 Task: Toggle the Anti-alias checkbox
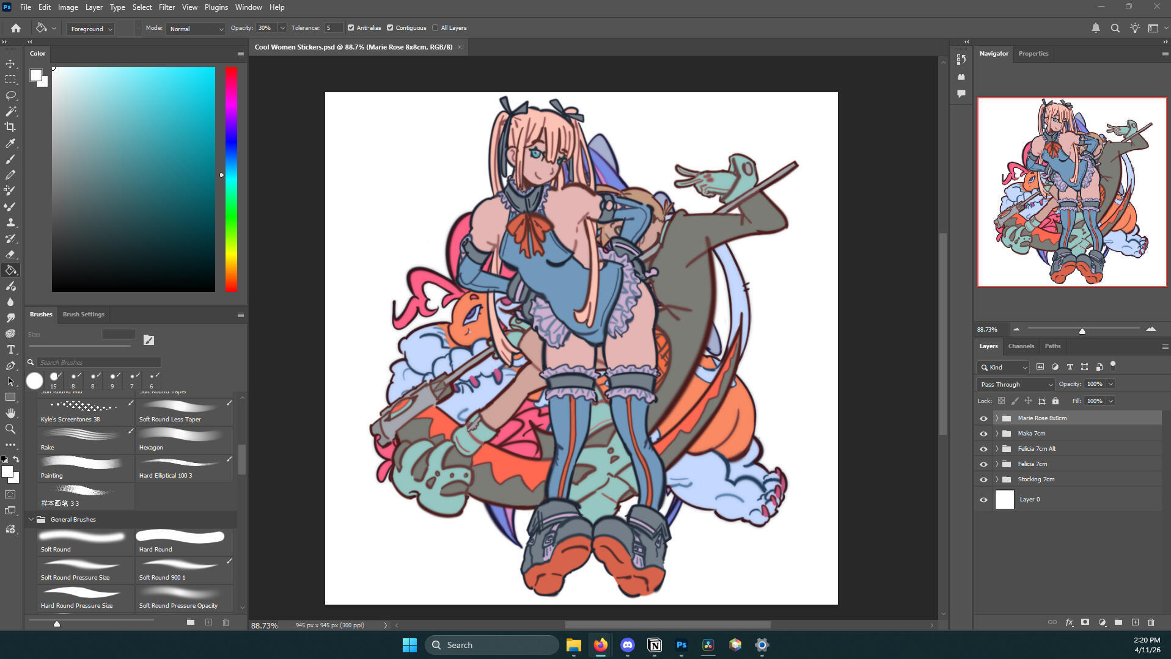(x=351, y=28)
